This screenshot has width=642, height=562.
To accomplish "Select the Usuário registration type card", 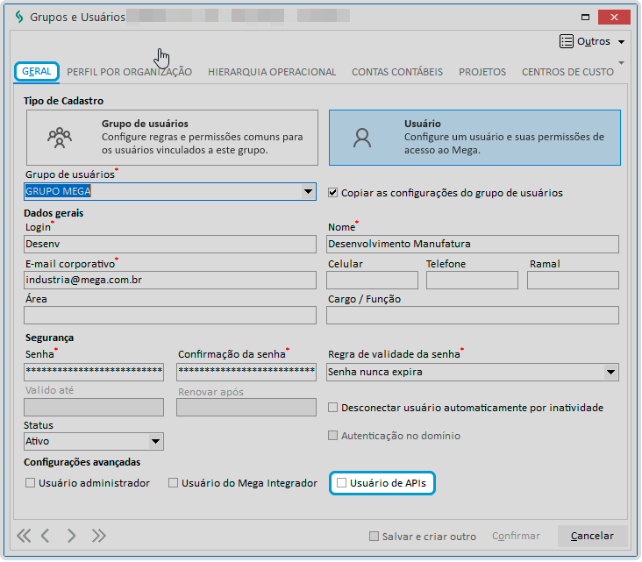I will tap(474, 138).
